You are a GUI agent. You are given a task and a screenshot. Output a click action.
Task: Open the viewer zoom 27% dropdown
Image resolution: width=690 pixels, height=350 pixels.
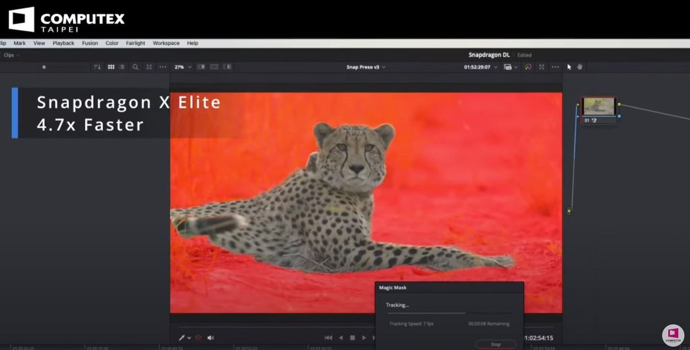point(183,67)
